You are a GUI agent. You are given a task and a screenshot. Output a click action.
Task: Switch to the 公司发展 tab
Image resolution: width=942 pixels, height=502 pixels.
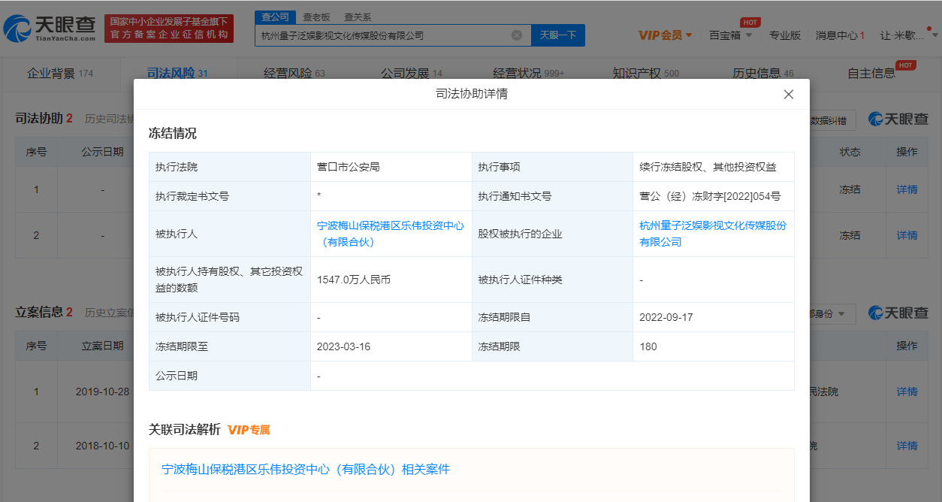click(412, 73)
